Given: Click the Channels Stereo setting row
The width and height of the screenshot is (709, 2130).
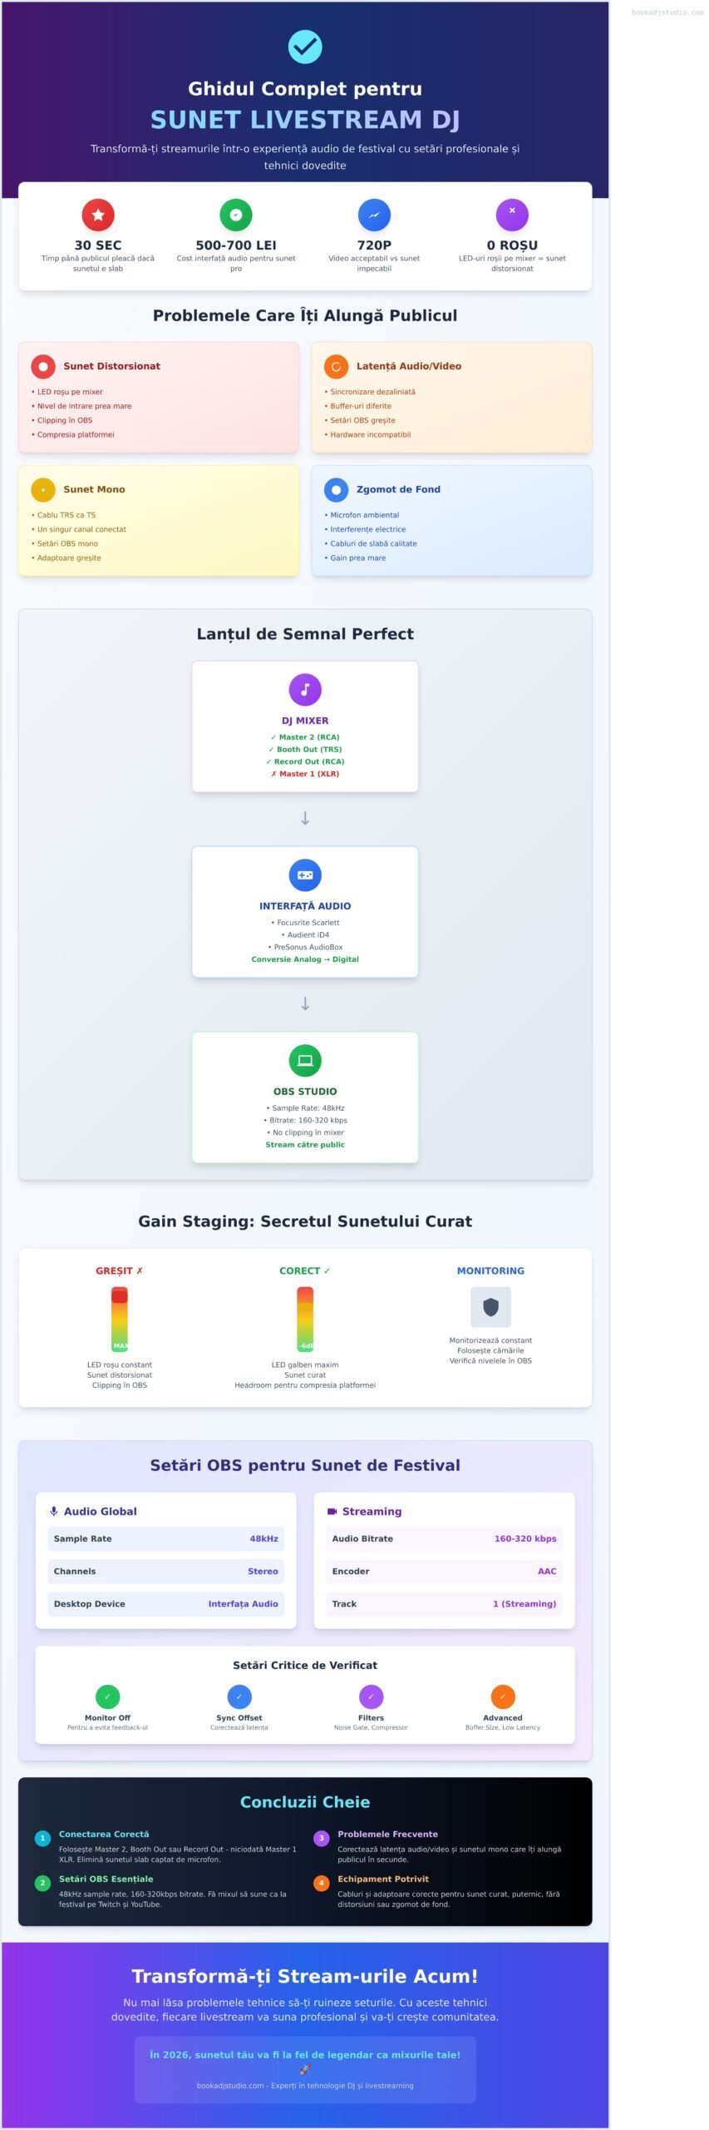Looking at the screenshot, I should (x=166, y=1571).
